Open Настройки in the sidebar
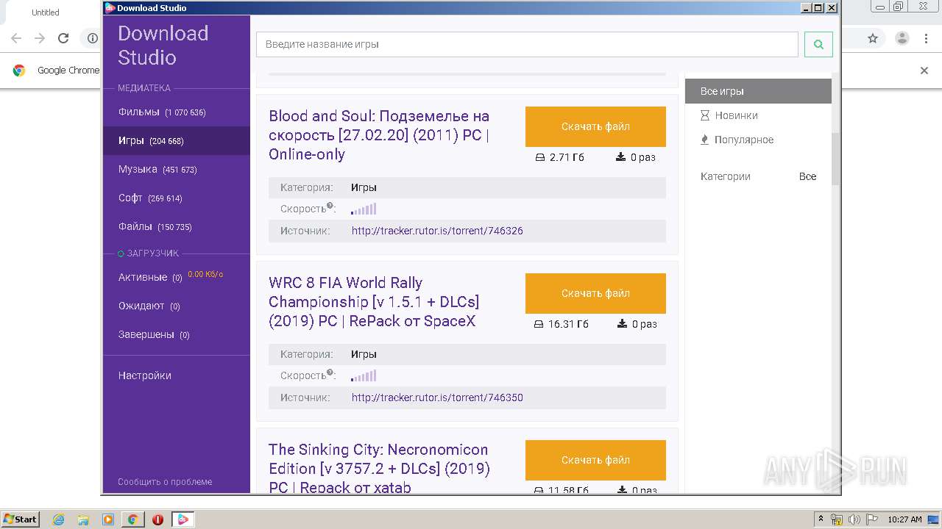The image size is (942, 529). [145, 375]
